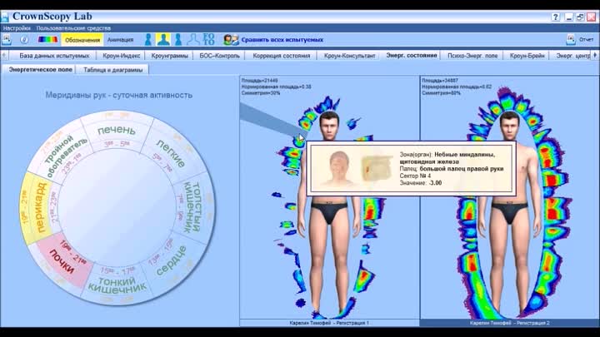
Task: Click the CrownScopy Lab application icon
Action: tap(5, 17)
